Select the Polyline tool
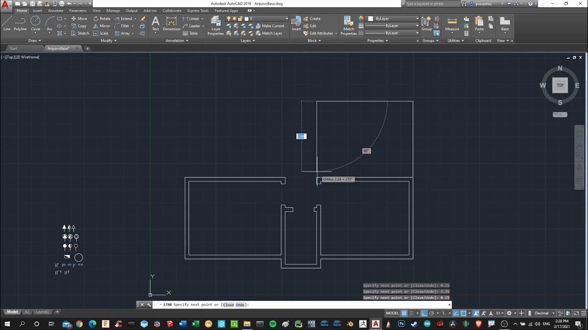 [20, 23]
